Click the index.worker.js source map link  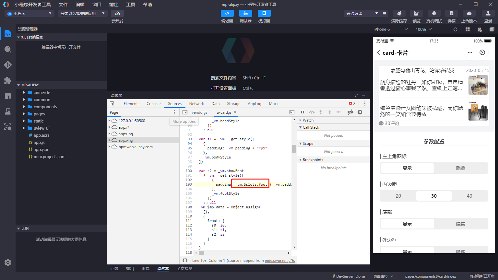click(279, 261)
